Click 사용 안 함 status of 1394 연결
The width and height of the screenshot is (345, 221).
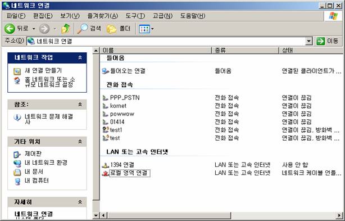click(x=295, y=165)
